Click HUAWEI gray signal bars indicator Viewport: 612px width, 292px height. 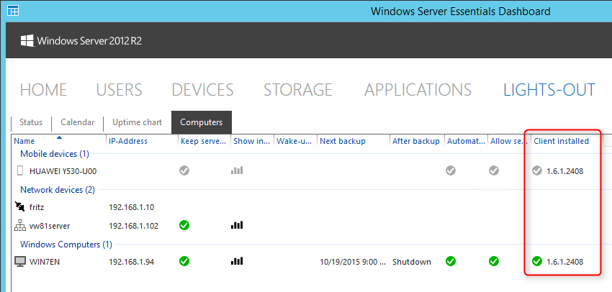(237, 170)
